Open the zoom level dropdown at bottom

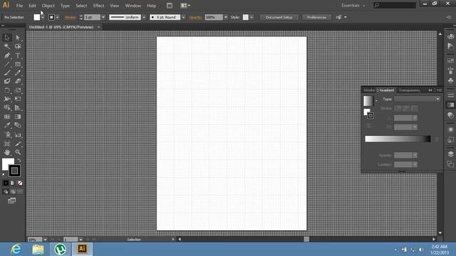[45, 240]
